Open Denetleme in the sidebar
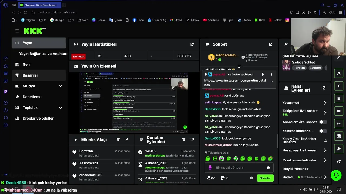 [x=39, y=97]
